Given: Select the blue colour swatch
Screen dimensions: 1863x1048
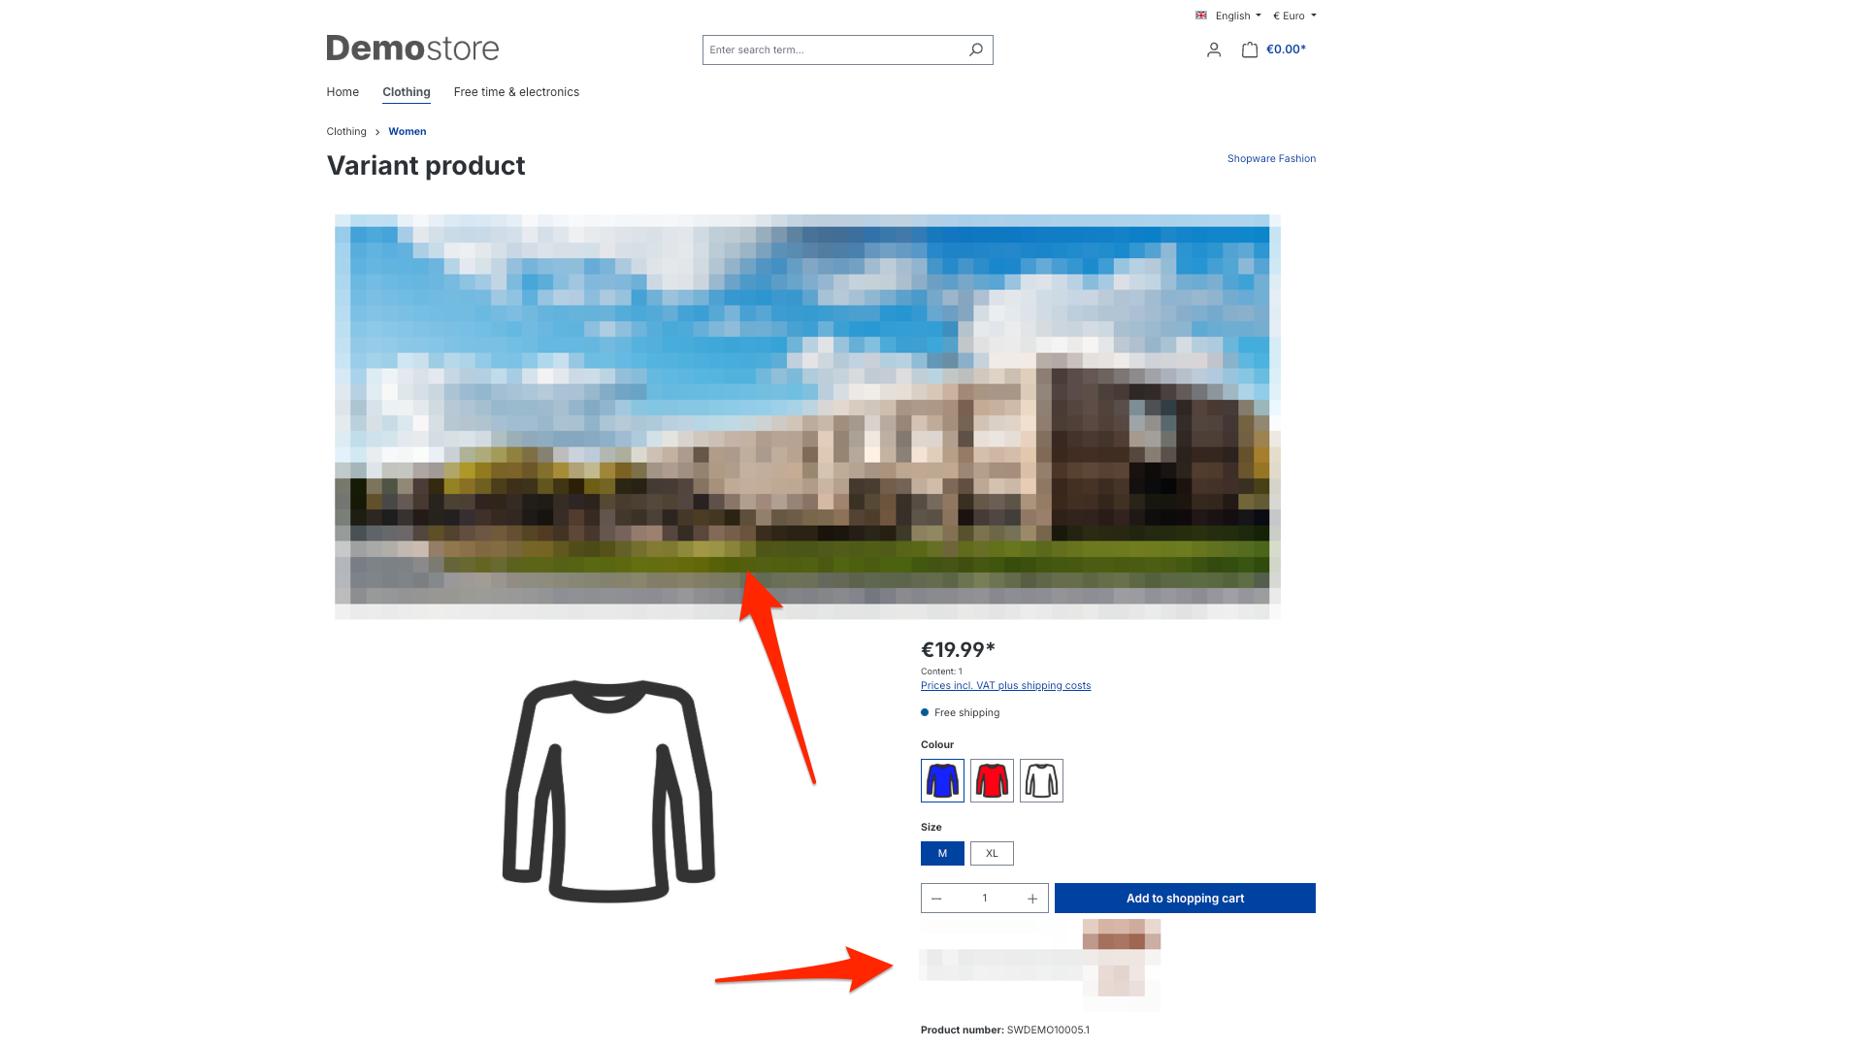Looking at the screenshot, I should (x=943, y=780).
